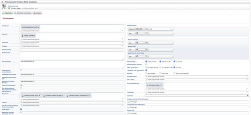This screenshot has height=115, width=251.
Task: Expand the Gruppe dropdown arrow
Action: click(x=122, y=46)
